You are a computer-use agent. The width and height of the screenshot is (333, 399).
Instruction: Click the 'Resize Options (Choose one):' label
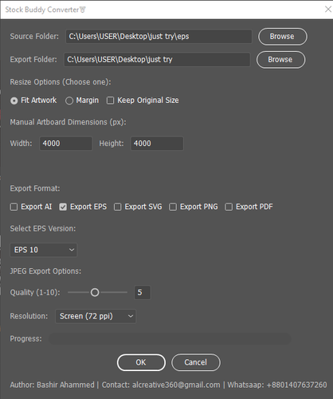tap(61, 82)
